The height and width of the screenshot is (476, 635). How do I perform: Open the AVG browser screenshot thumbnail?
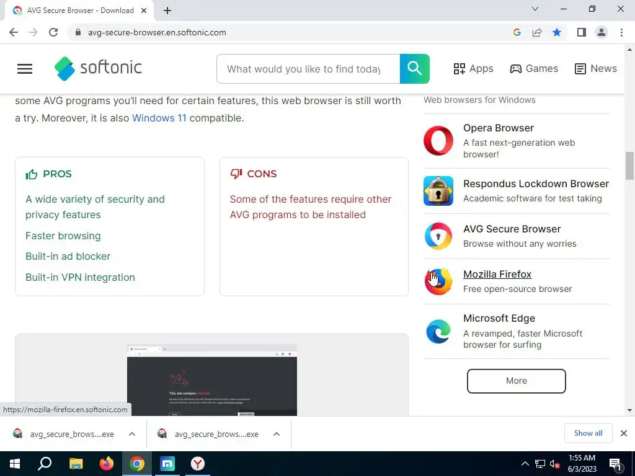coord(212,380)
